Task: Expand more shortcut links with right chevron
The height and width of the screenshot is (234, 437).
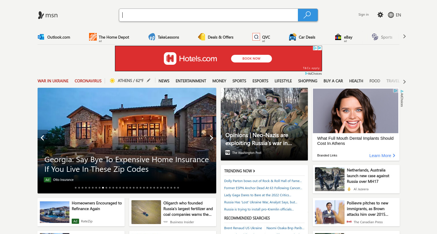Action: (404, 36)
